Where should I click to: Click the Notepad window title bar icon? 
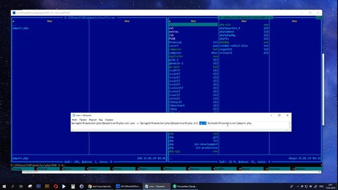(x=74, y=115)
